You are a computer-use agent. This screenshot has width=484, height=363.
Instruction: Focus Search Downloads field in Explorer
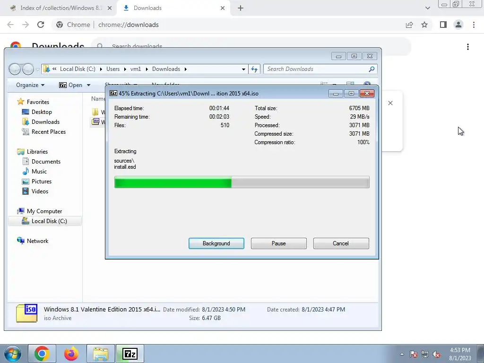(x=316, y=69)
